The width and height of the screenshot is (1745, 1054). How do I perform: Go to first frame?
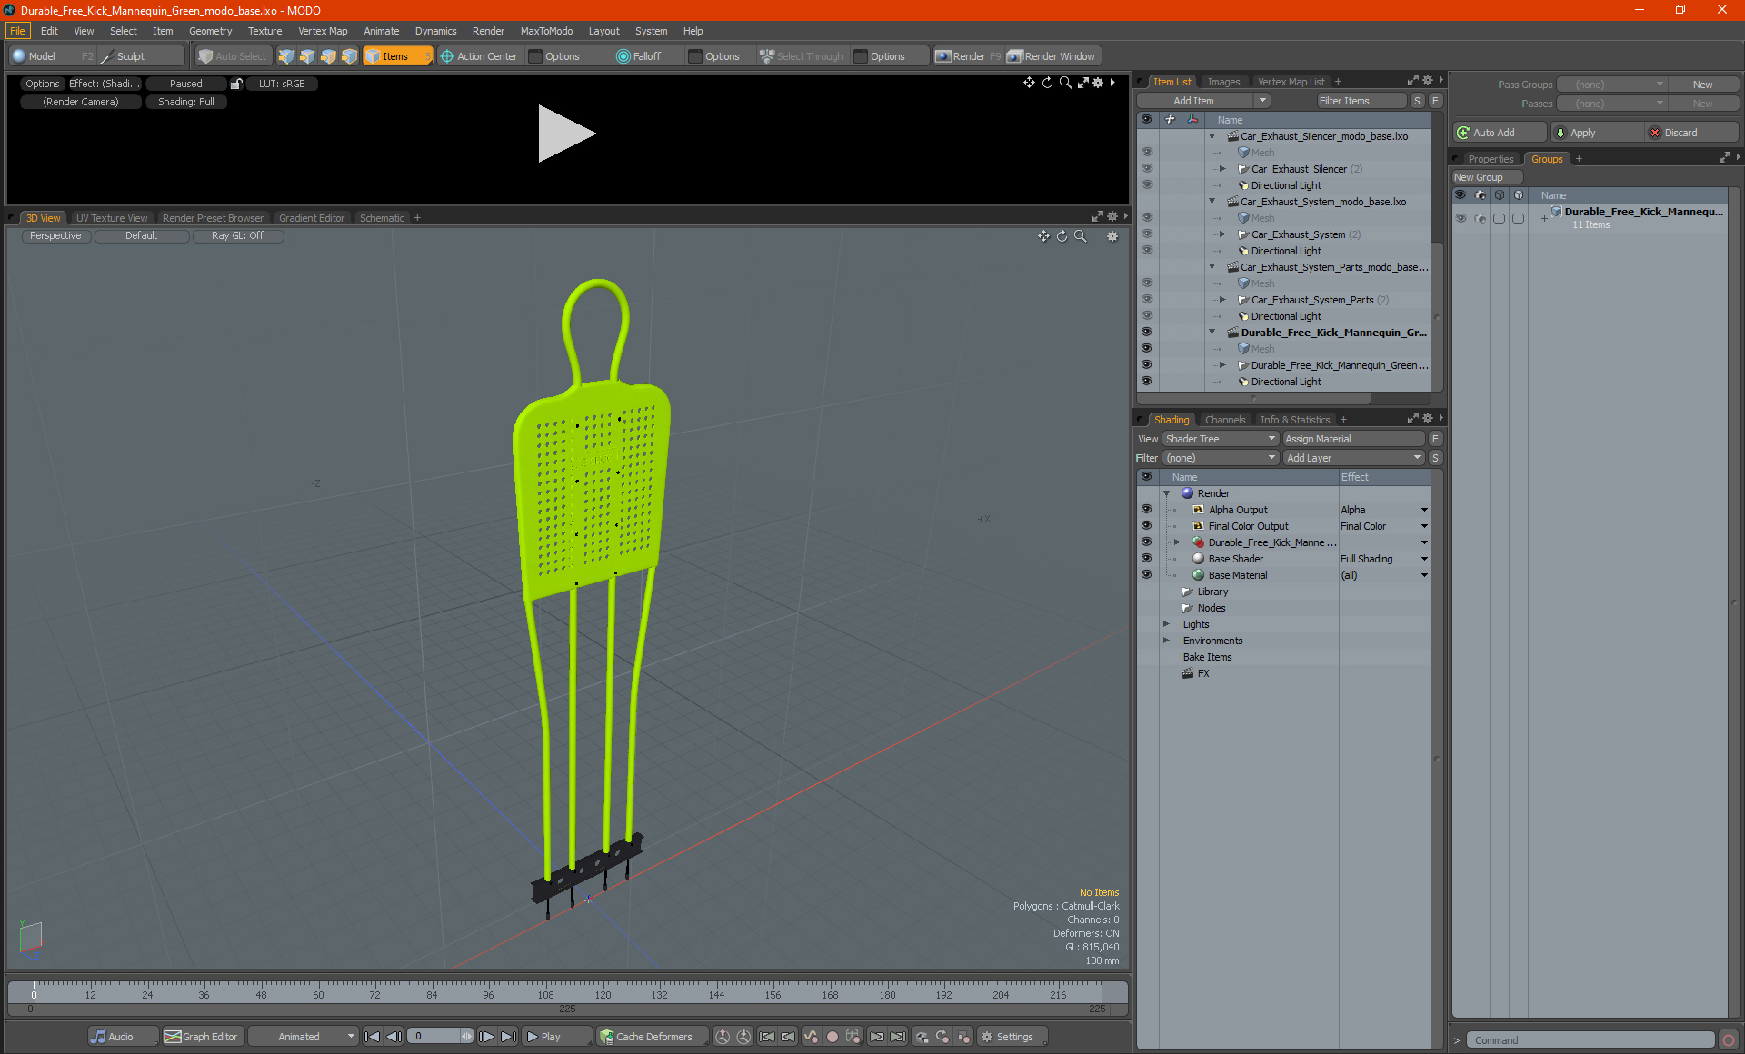(373, 1037)
